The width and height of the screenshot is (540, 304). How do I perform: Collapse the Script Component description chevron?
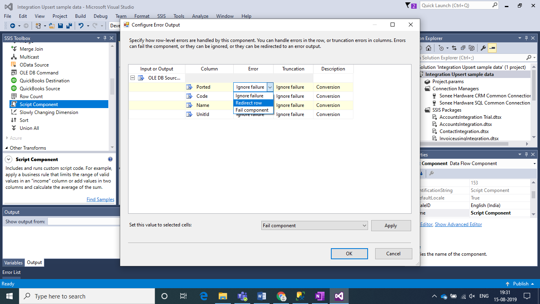(x=8, y=160)
